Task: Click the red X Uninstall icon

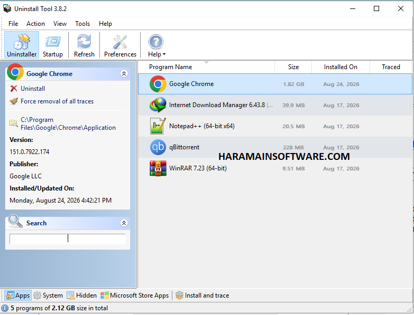Action: tap(14, 89)
